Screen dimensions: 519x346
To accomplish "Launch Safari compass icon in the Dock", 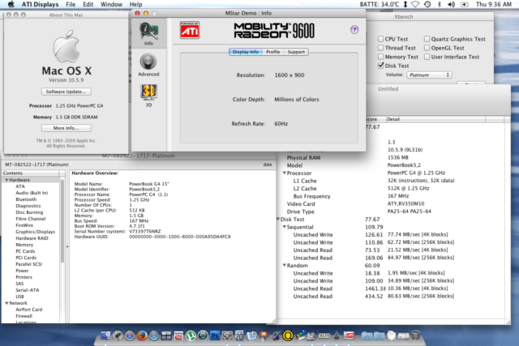I will click(x=154, y=335).
